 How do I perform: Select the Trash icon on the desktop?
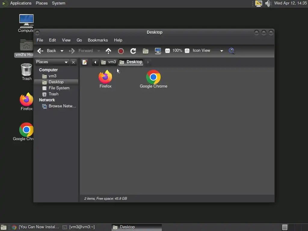coord(26,72)
